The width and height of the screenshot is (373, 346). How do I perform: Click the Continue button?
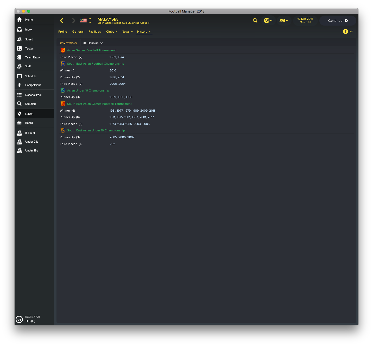[x=338, y=21]
